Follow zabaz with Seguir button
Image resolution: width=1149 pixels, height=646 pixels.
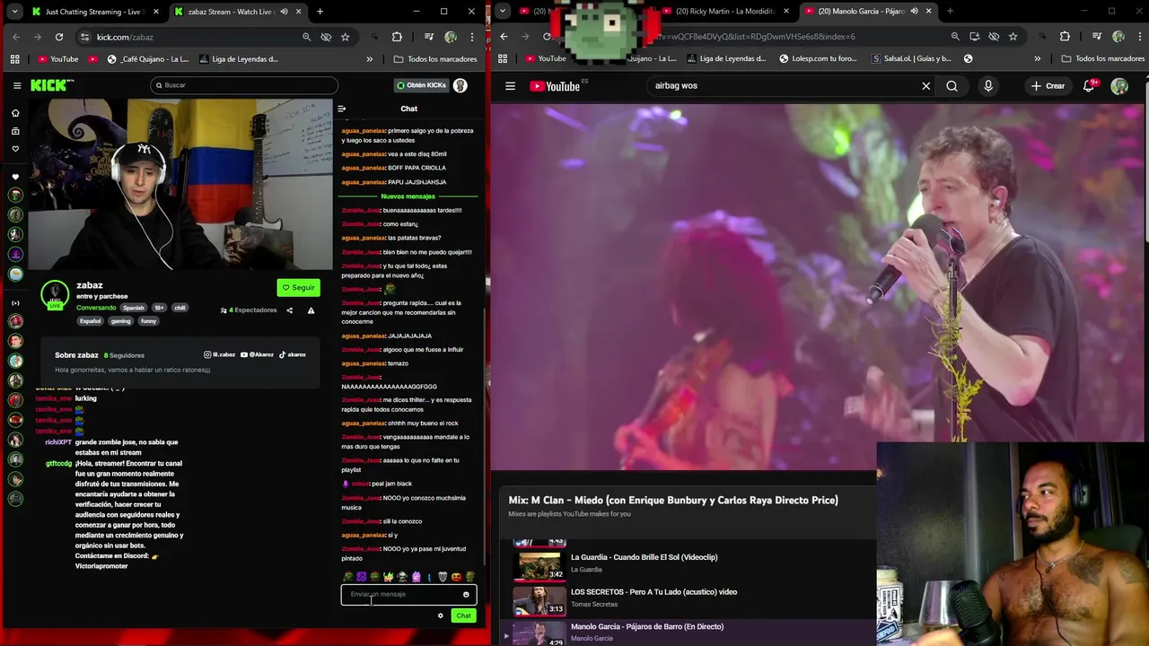298,288
